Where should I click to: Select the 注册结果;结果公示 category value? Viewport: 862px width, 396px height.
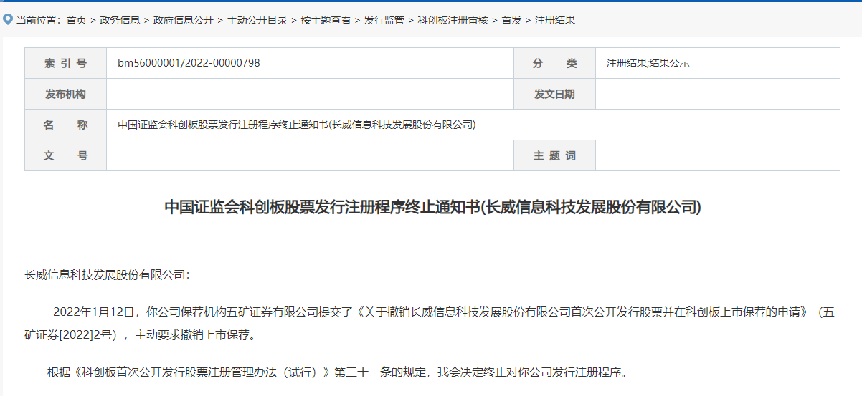[x=648, y=63]
